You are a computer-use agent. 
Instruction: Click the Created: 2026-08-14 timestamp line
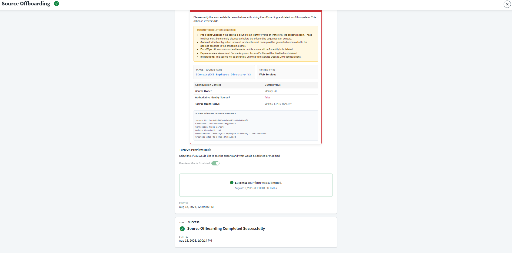215,137
